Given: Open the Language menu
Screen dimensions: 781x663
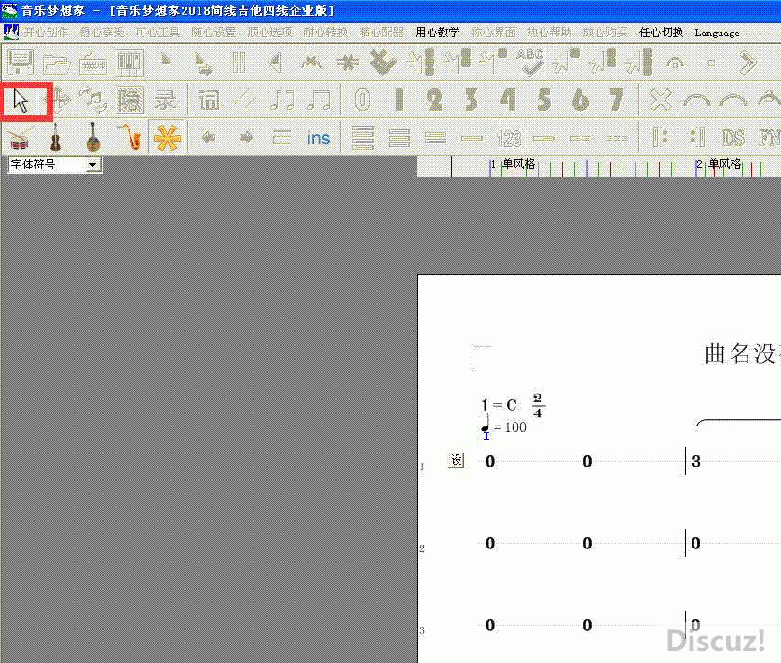Looking at the screenshot, I should [x=718, y=33].
